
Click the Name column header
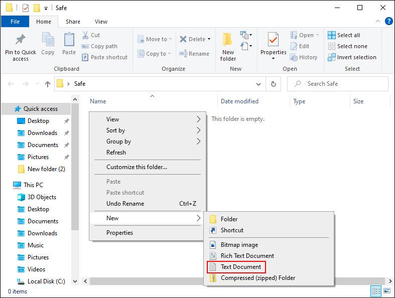coord(98,101)
